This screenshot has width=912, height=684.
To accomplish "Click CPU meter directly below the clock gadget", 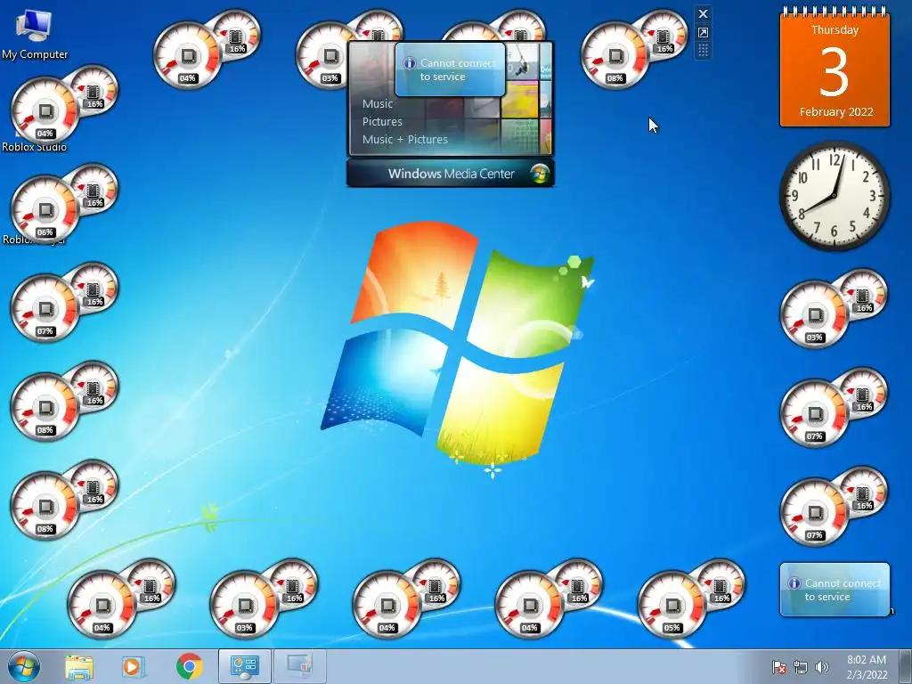I will coord(834,308).
